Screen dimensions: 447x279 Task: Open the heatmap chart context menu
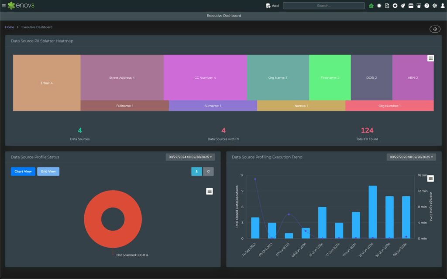430,58
